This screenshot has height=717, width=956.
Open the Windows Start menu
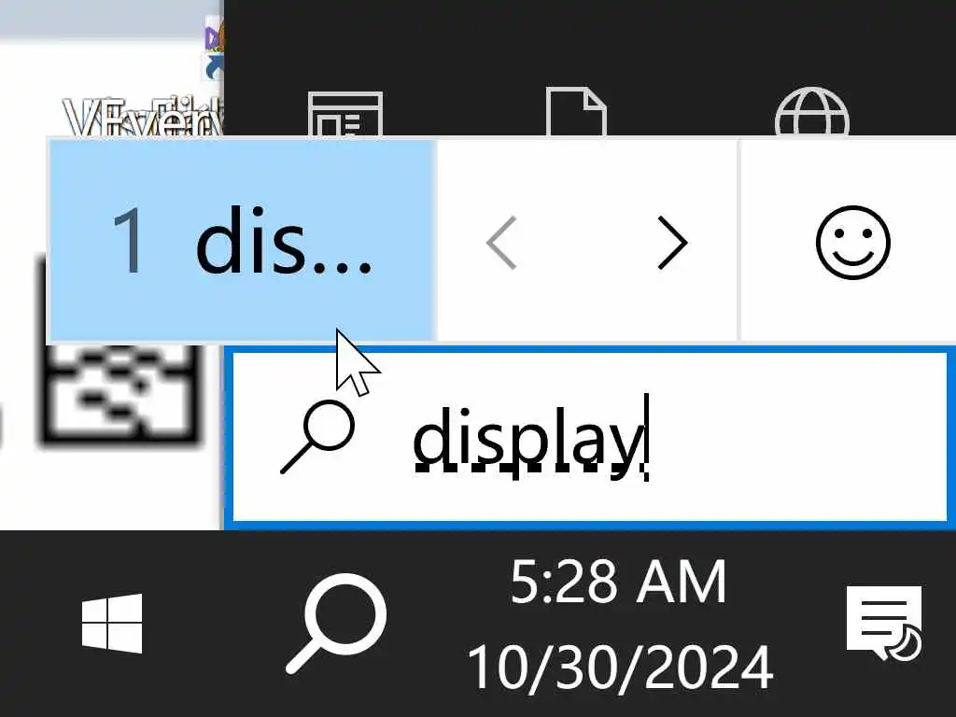112,623
